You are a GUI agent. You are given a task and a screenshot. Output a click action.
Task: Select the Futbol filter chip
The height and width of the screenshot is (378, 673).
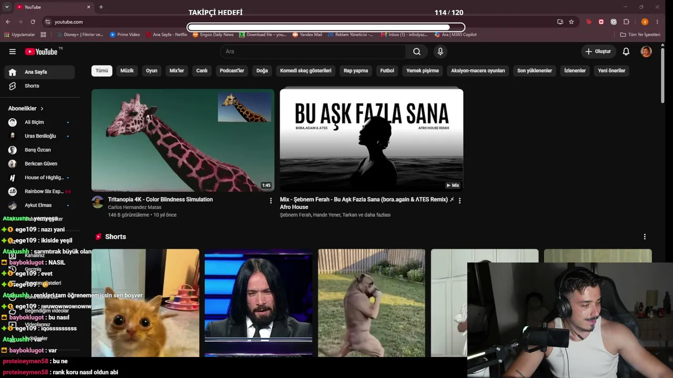pyautogui.click(x=387, y=71)
